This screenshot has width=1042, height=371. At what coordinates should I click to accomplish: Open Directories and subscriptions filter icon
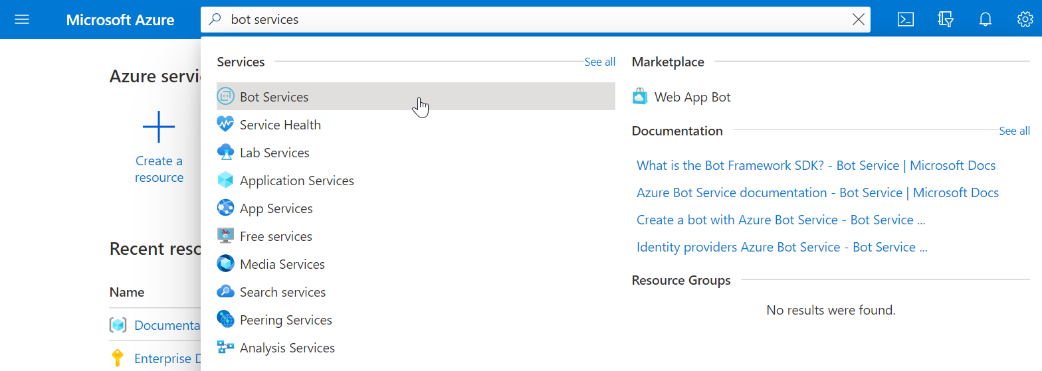coord(946,19)
